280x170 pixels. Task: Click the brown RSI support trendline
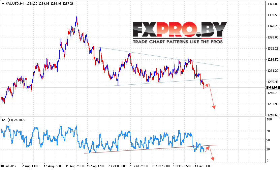pos(151,149)
